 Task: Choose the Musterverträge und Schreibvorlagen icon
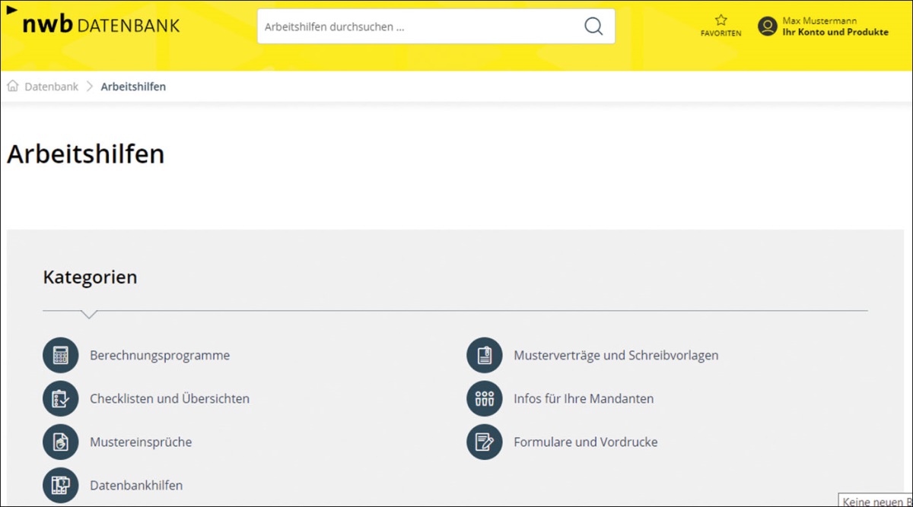coord(485,355)
